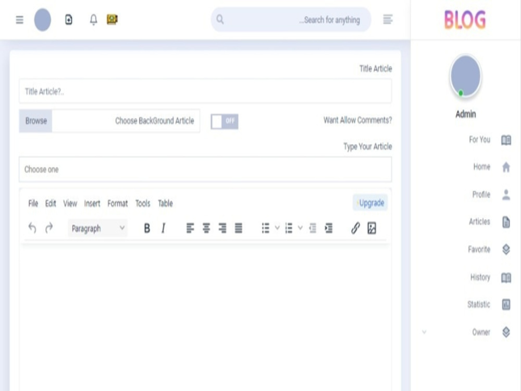Insert a link with the chain icon

click(355, 228)
